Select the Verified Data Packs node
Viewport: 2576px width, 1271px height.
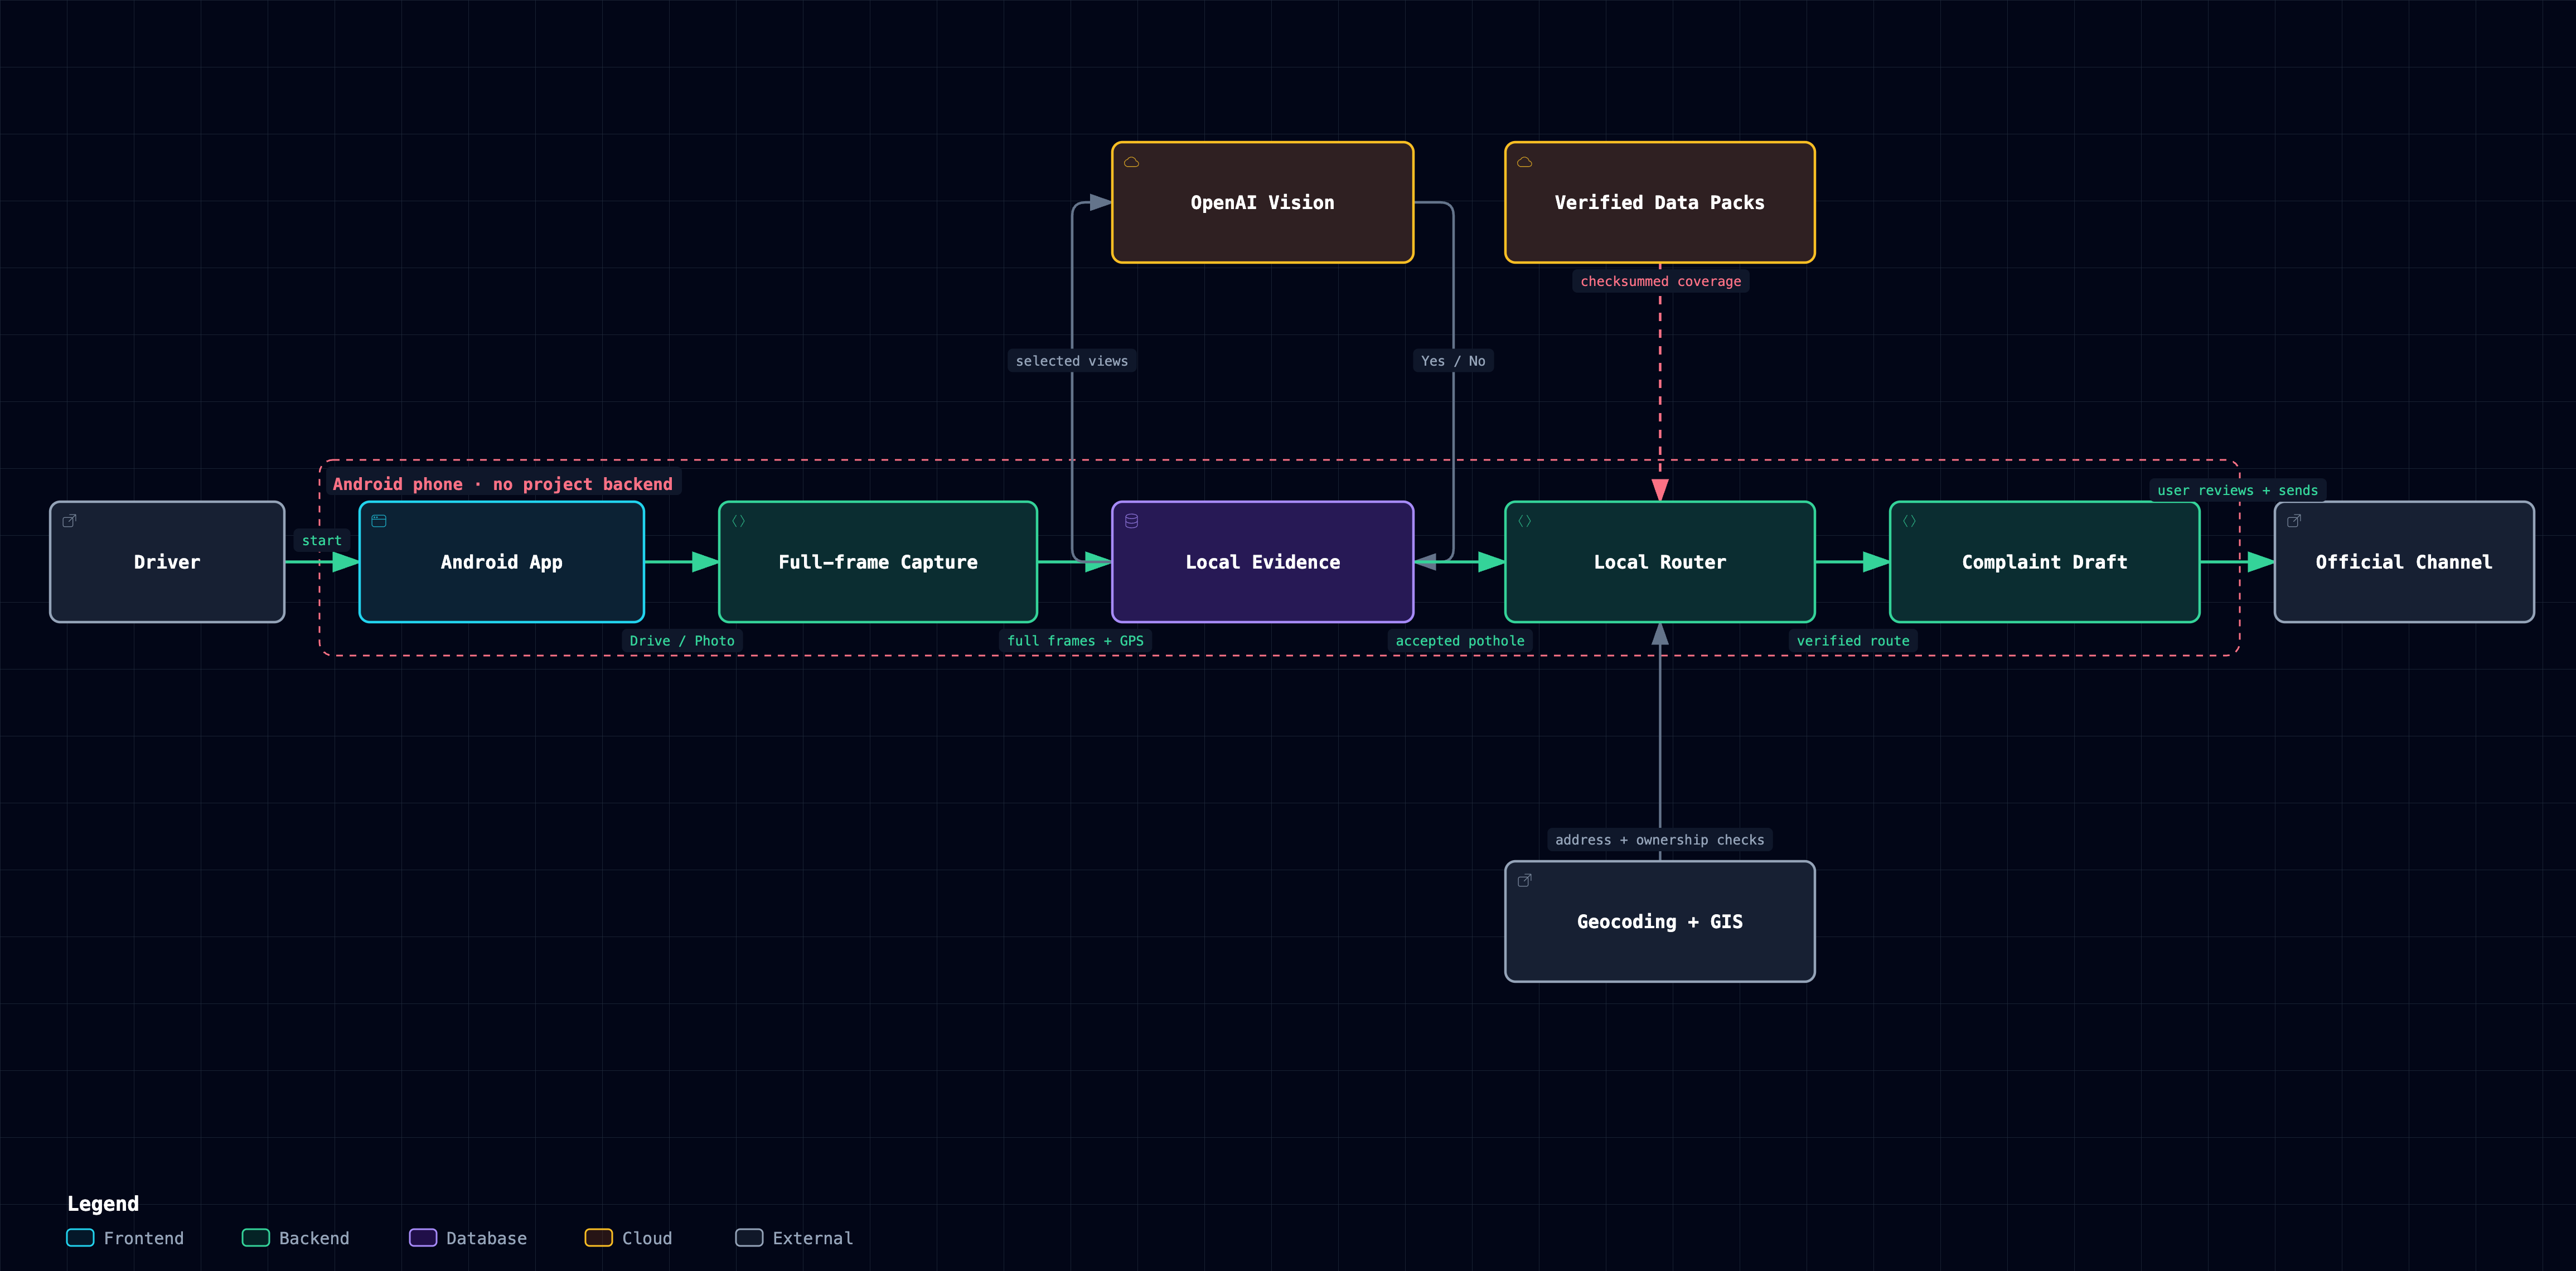point(1660,202)
